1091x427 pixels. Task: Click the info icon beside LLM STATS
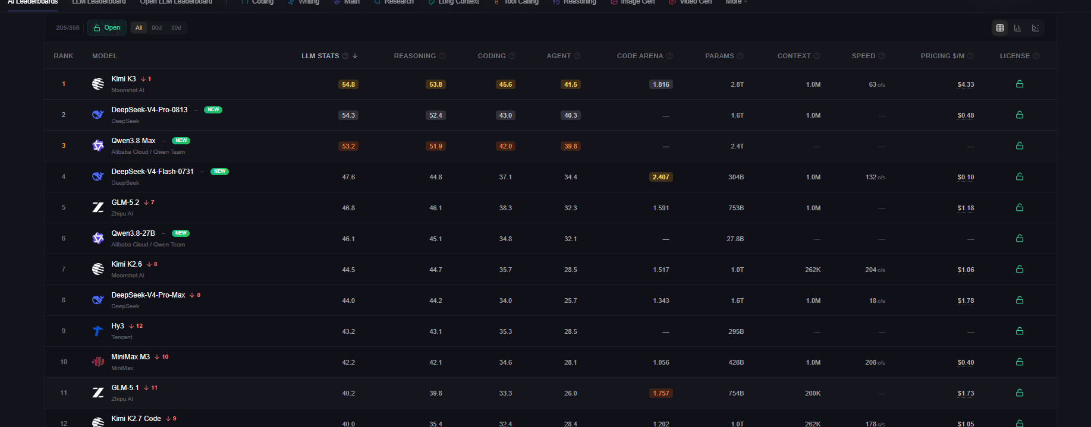345,56
